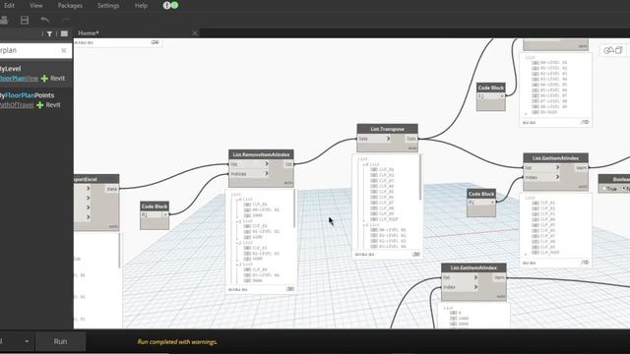Click the Save toolbar icon

click(25, 20)
